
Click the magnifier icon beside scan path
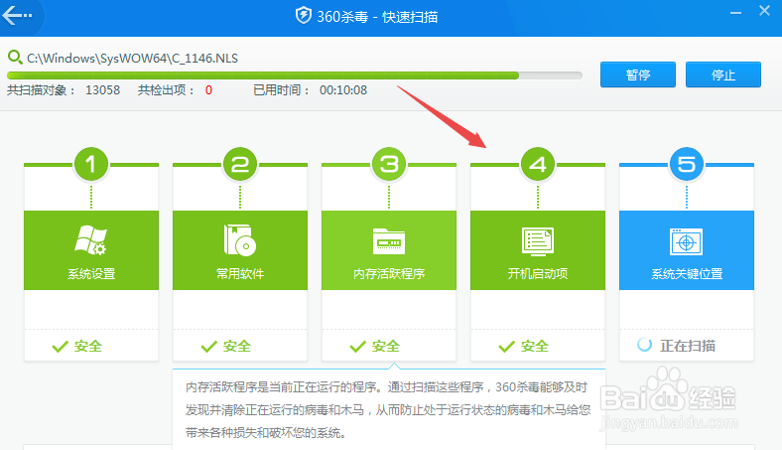click(15, 58)
